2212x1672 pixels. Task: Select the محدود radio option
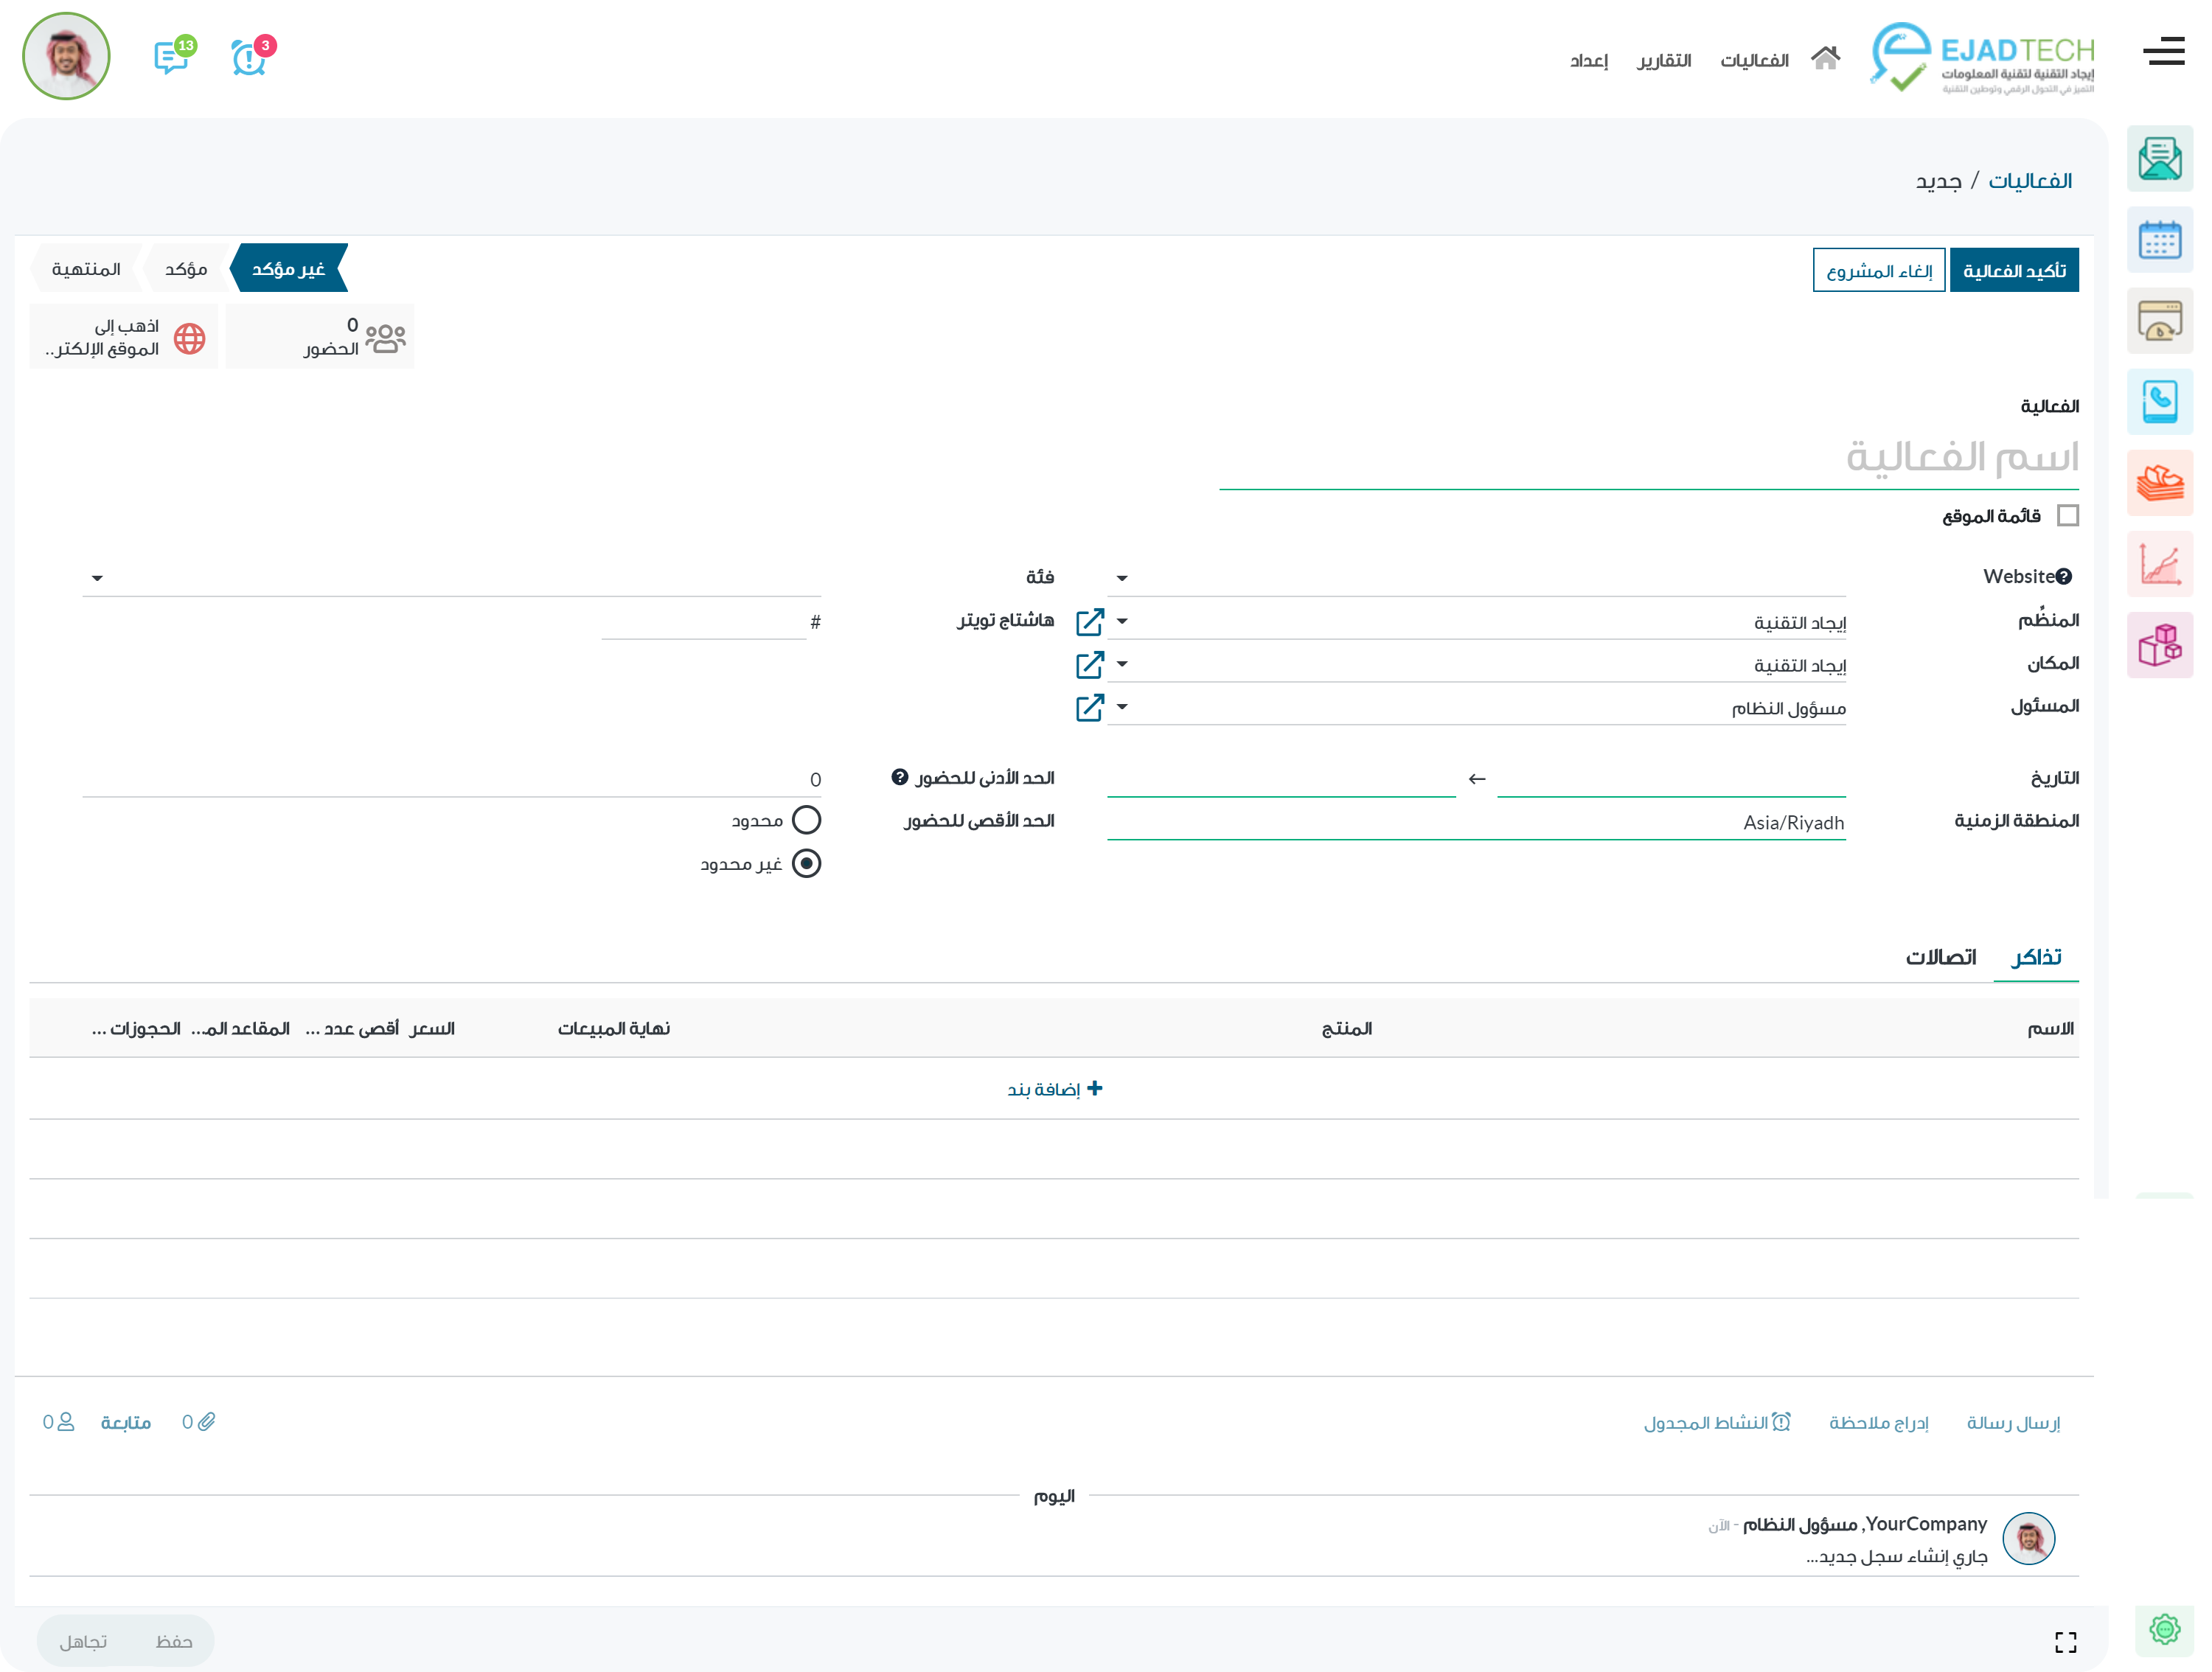(806, 820)
